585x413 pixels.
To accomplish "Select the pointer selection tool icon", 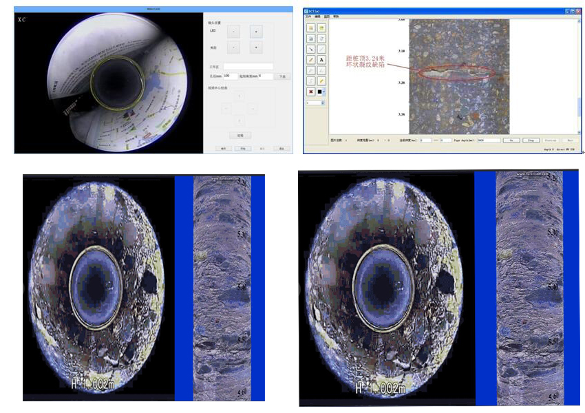I will click(310, 48).
